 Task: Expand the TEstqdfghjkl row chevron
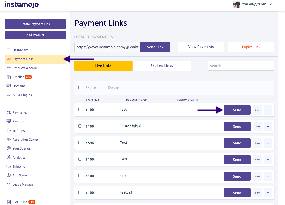coord(268,126)
